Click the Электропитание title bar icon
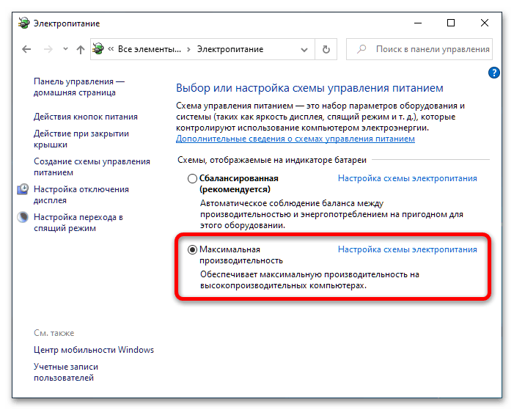The width and height of the screenshot is (514, 410). click(x=23, y=23)
